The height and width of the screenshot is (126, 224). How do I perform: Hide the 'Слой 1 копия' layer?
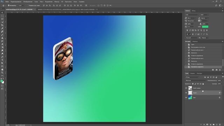(186, 88)
